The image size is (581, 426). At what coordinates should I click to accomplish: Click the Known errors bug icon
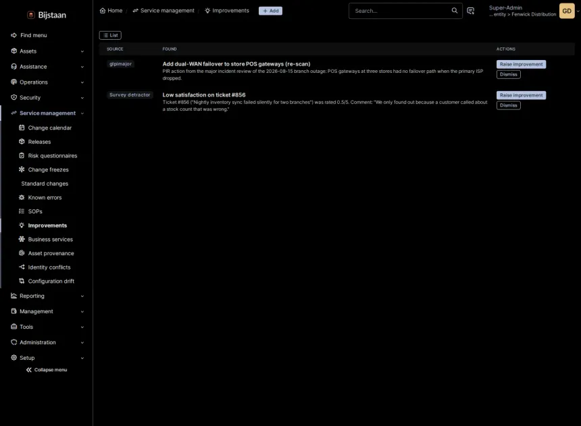coord(22,197)
